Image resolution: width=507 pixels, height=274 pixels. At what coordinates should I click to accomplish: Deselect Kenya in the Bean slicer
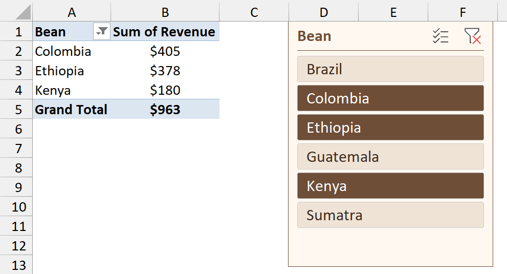pyautogui.click(x=390, y=185)
